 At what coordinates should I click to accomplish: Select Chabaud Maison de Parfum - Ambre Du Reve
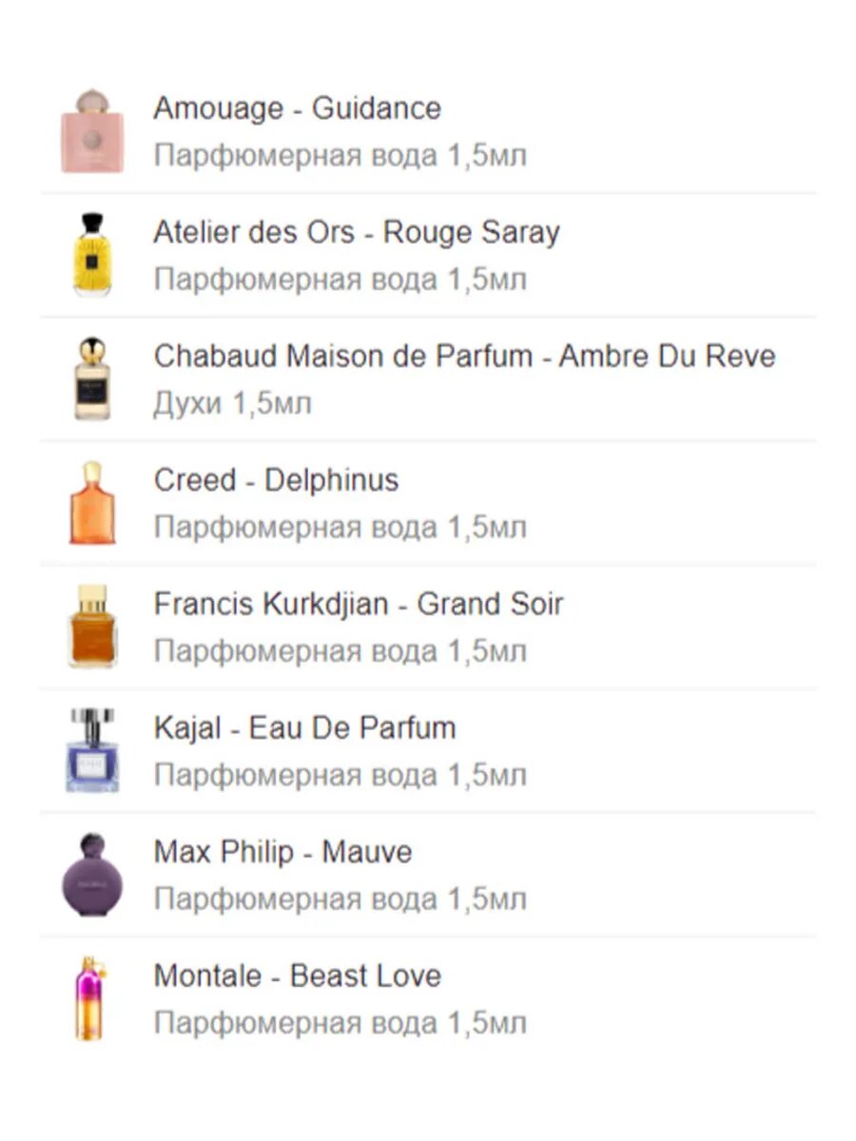tap(464, 357)
